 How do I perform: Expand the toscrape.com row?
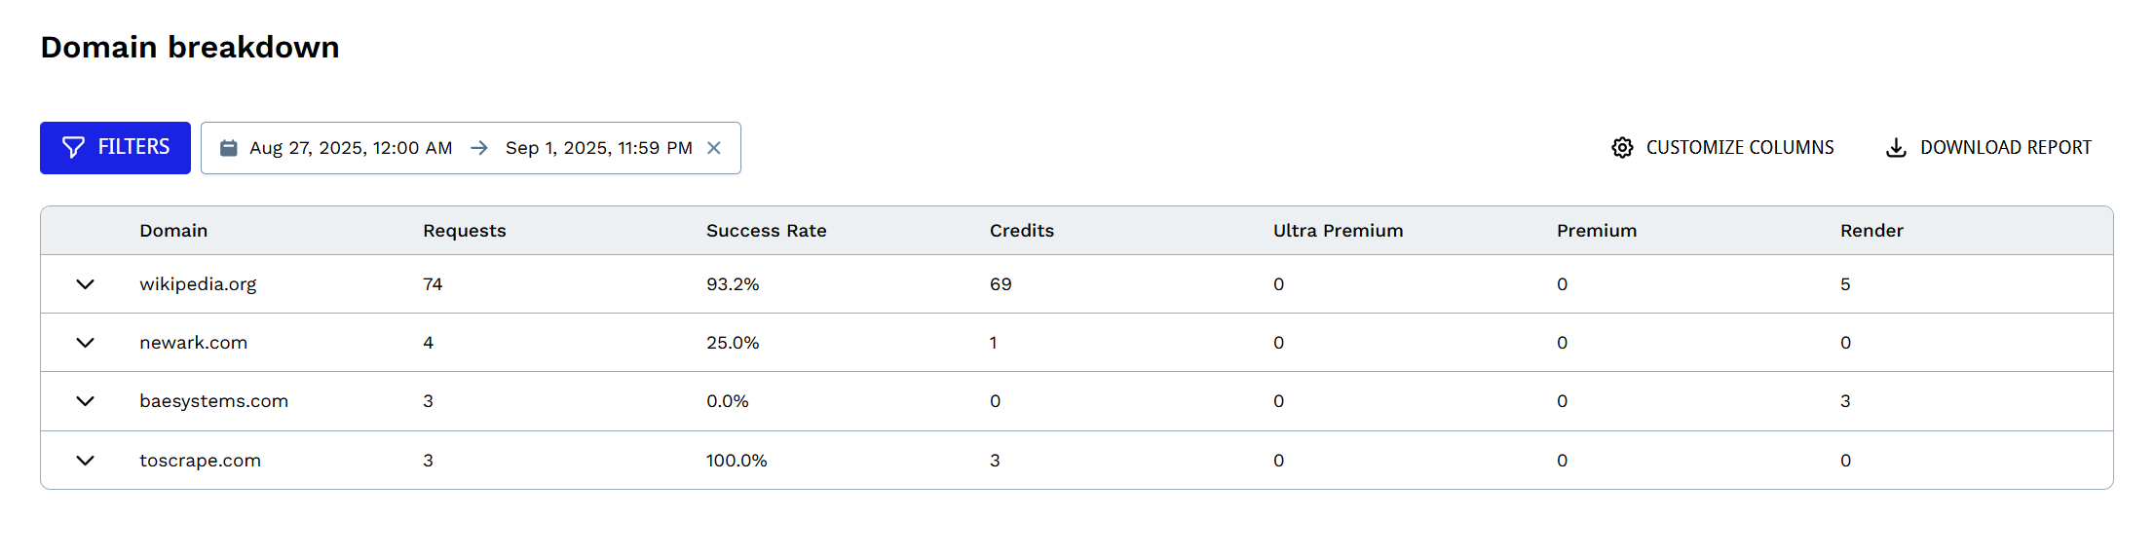[x=86, y=461]
